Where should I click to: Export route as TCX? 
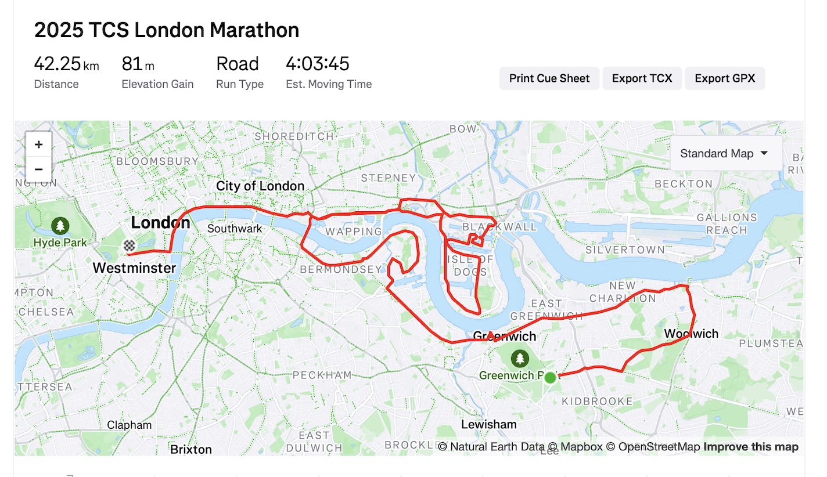[x=642, y=78]
